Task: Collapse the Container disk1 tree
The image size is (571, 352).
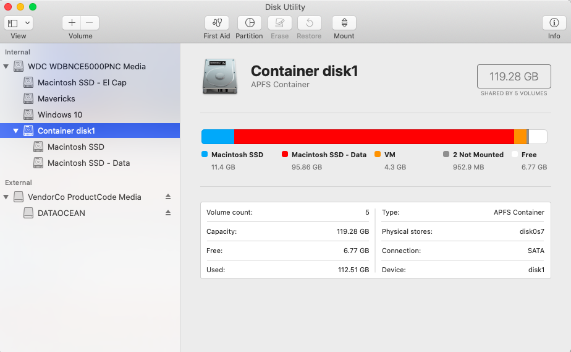Action: [x=15, y=131]
